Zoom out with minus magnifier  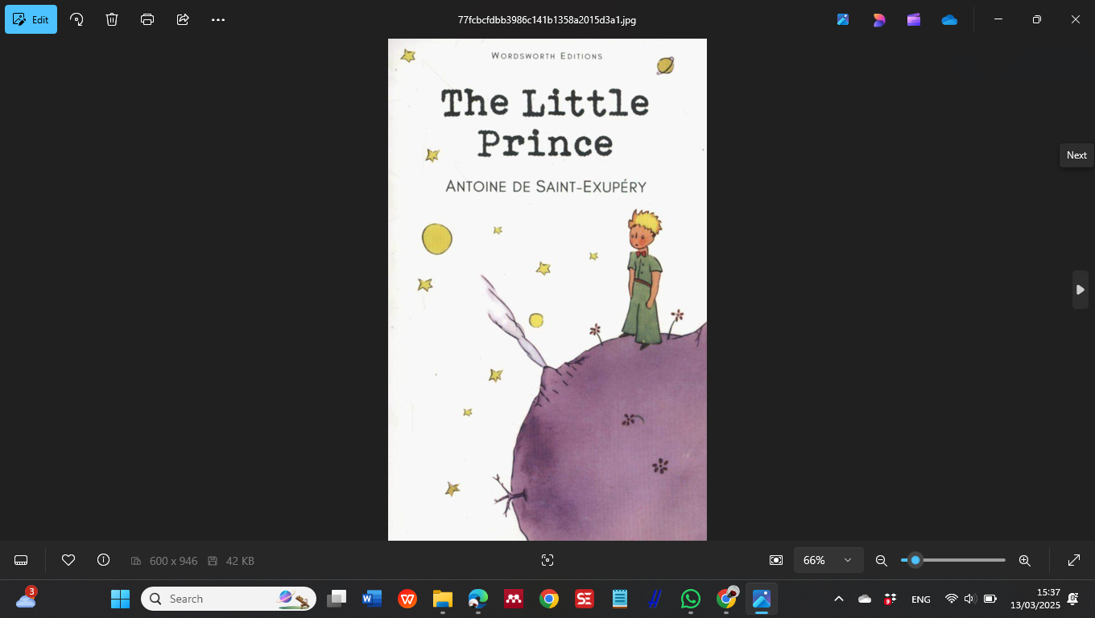click(882, 560)
